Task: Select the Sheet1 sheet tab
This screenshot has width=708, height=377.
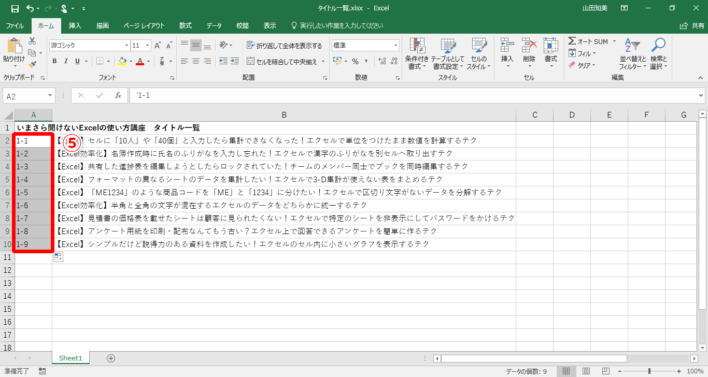Action: click(70, 358)
